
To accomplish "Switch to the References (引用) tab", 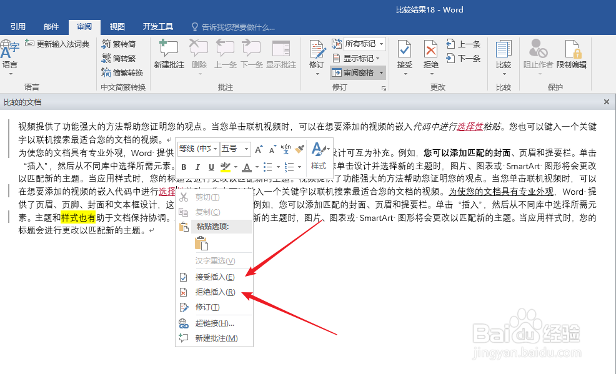I will click(x=17, y=27).
